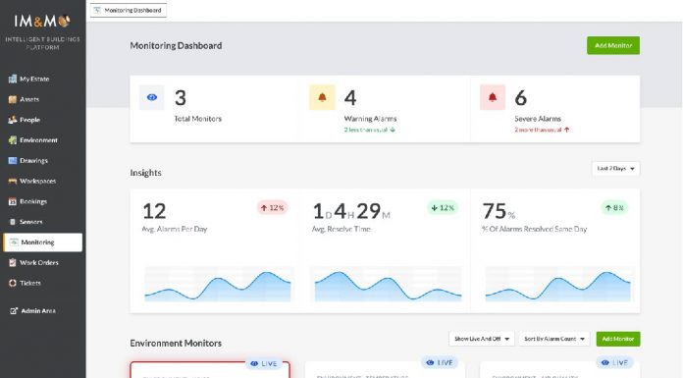
Task: Click % Of Alarms Resolved Same Day chart
Action: point(558,284)
